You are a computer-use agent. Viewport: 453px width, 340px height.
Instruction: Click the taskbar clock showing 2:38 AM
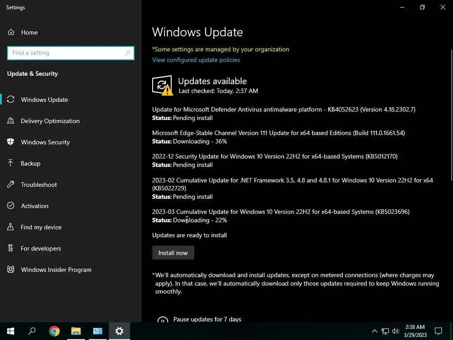point(415,331)
